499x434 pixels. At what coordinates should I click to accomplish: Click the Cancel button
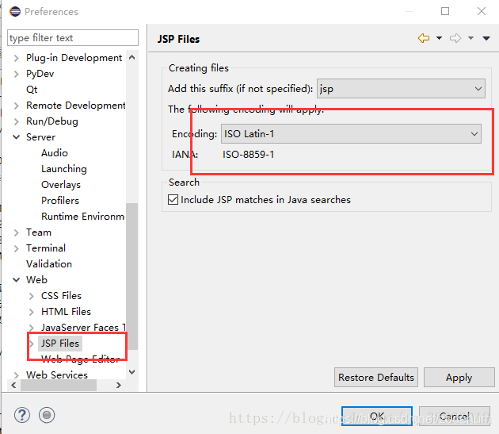tap(454, 416)
